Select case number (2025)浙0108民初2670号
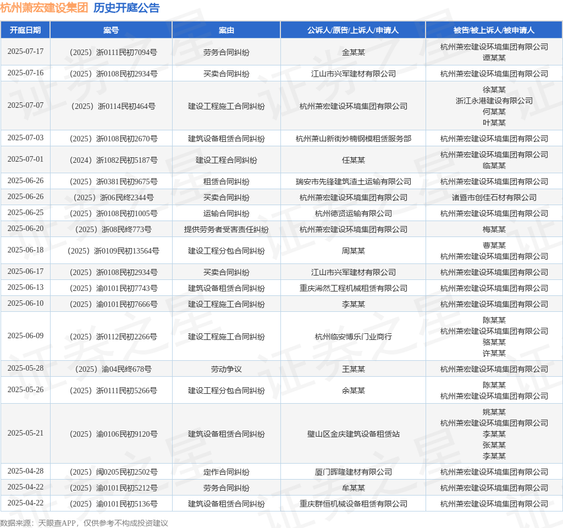The width and height of the screenshot is (563, 528). (x=113, y=139)
